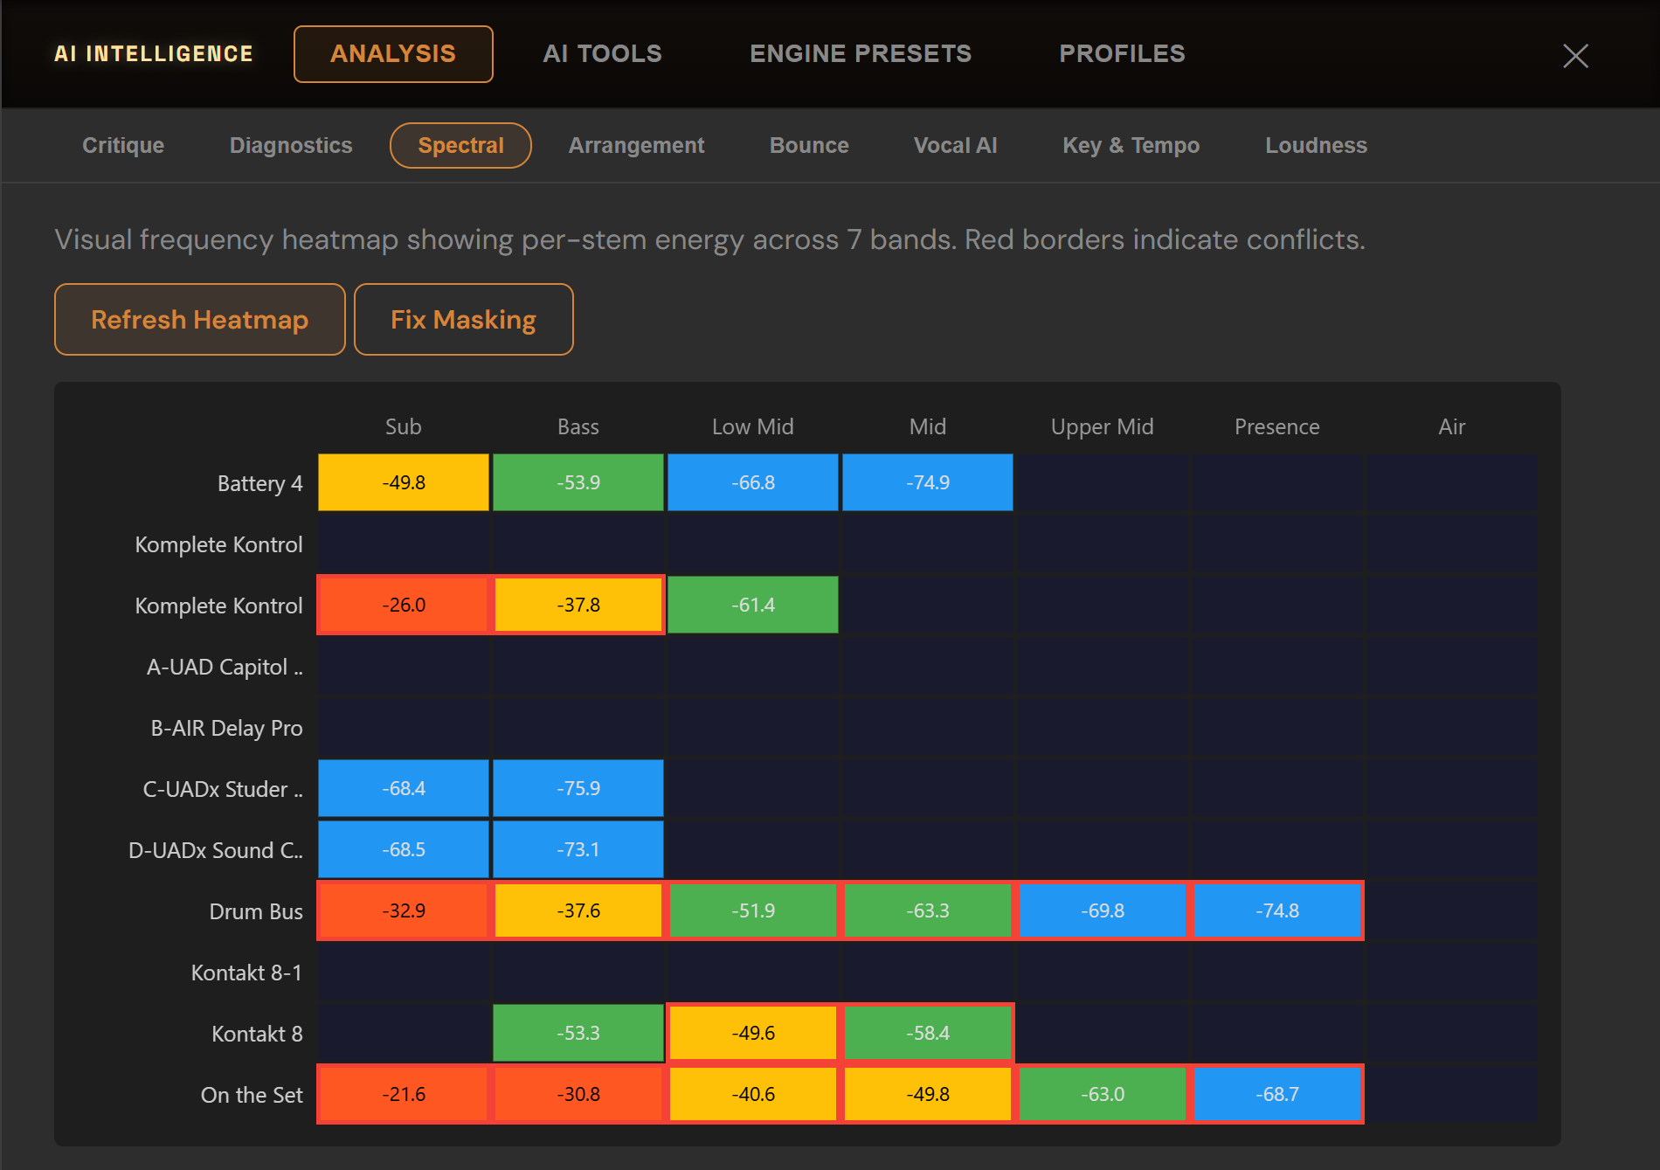
Task: Click the Refresh Heatmap button
Action: [x=200, y=320]
